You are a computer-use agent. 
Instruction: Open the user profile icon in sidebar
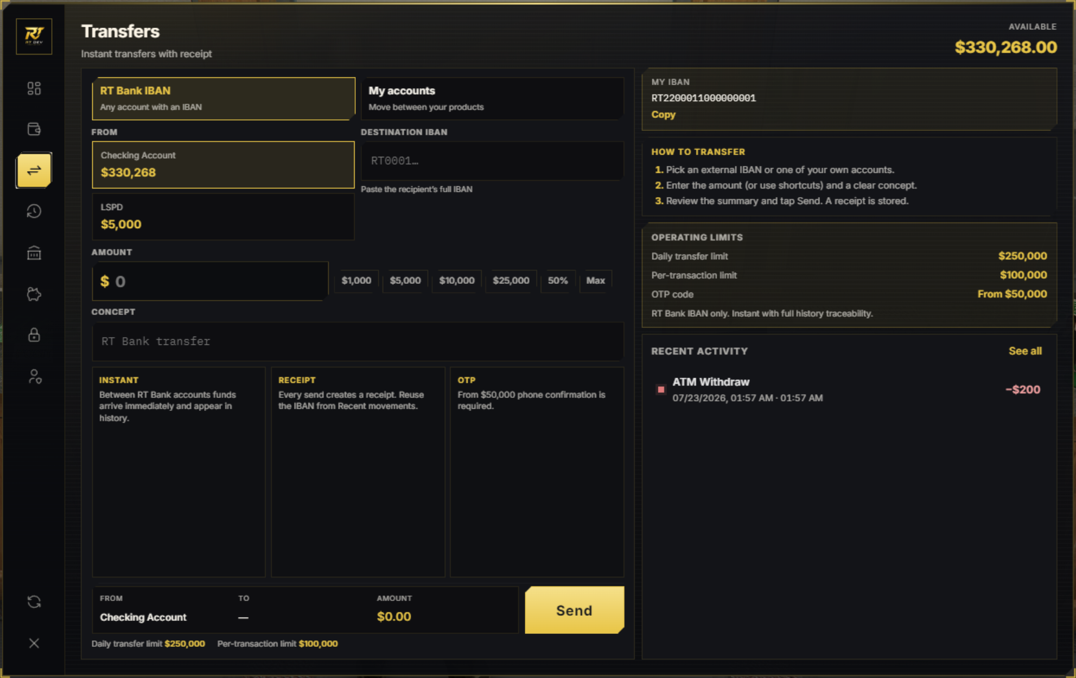[x=34, y=377]
